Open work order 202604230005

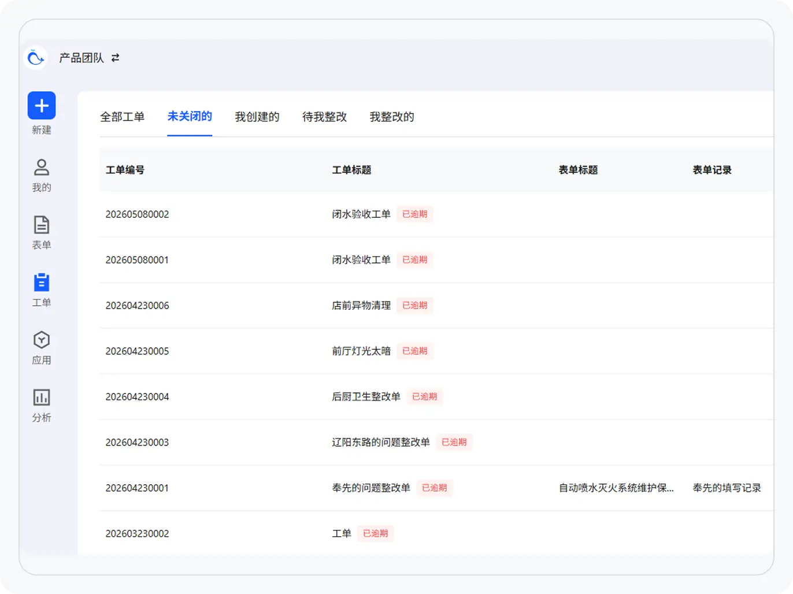click(x=138, y=351)
